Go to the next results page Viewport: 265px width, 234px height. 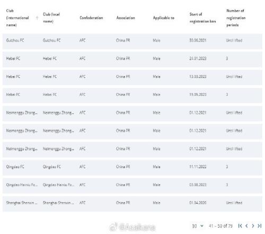click(x=253, y=226)
